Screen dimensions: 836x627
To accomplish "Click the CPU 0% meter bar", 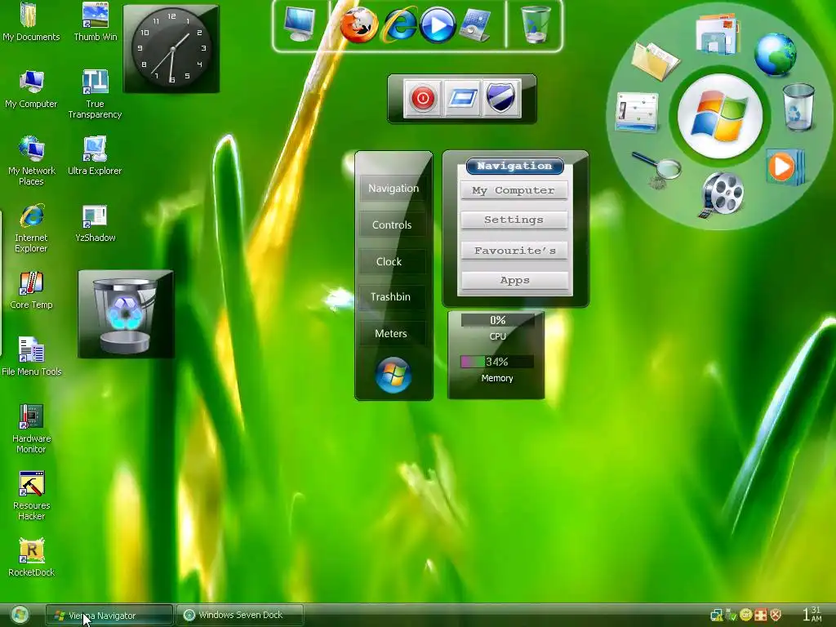I will 497,320.
